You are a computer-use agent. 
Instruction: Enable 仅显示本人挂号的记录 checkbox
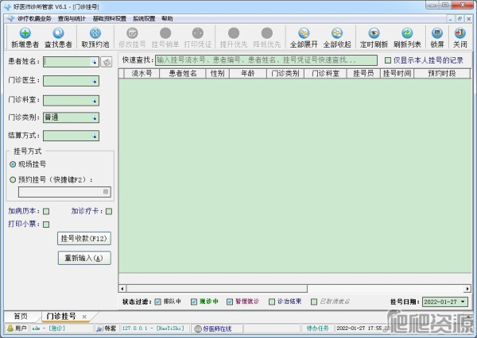(388, 60)
